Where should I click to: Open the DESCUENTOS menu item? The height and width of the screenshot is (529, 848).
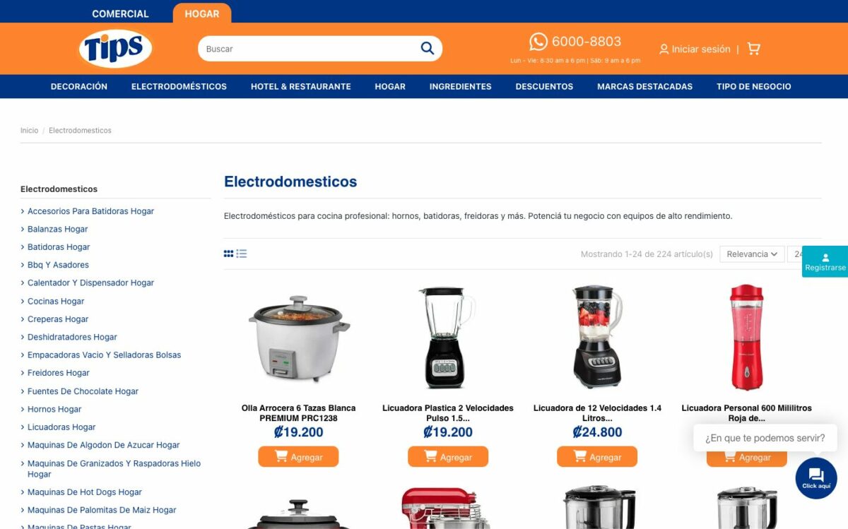point(544,86)
